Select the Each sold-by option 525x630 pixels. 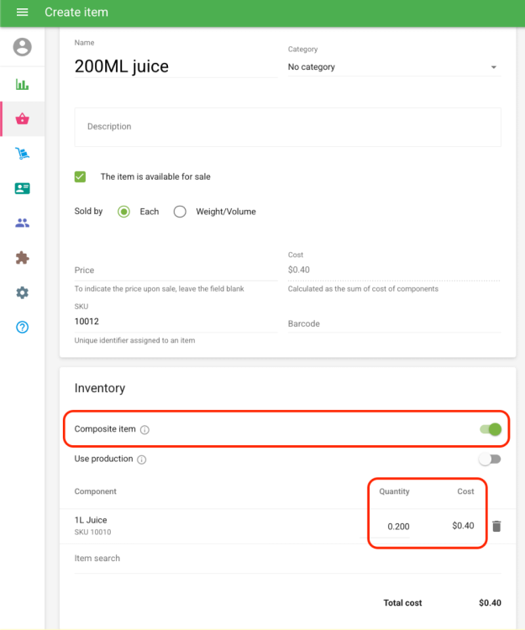pyautogui.click(x=123, y=212)
